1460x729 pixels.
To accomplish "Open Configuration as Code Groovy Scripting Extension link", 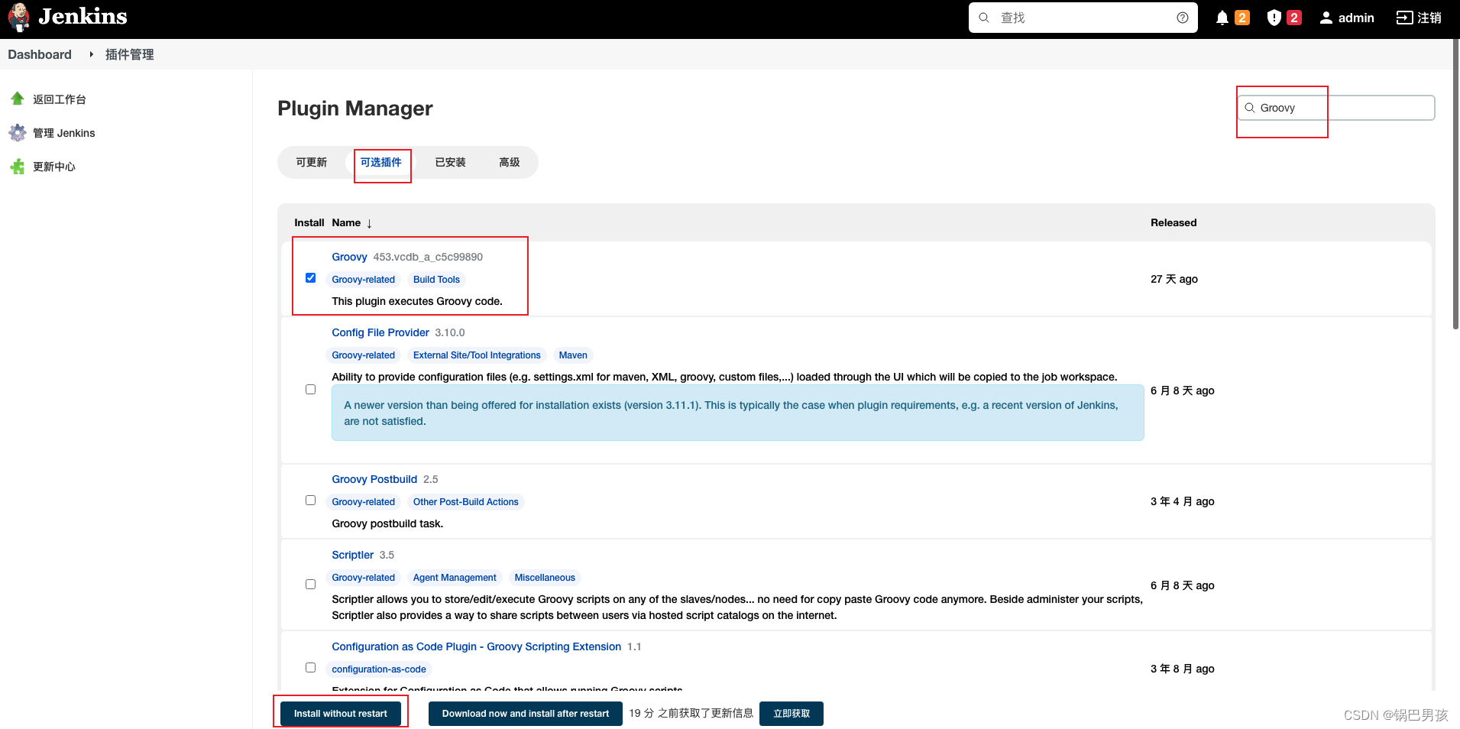I will (477, 646).
